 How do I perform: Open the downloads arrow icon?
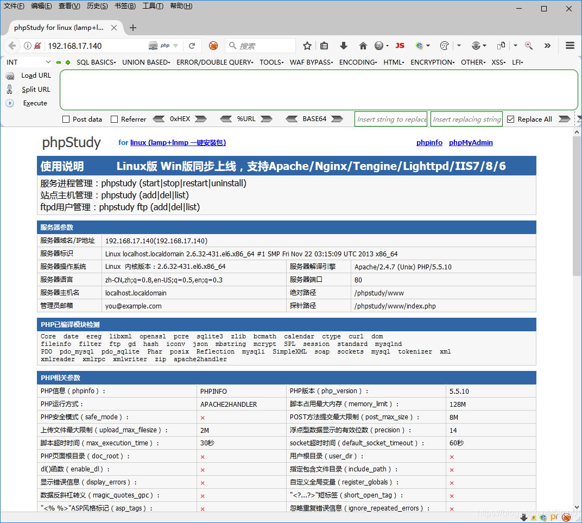click(344, 46)
